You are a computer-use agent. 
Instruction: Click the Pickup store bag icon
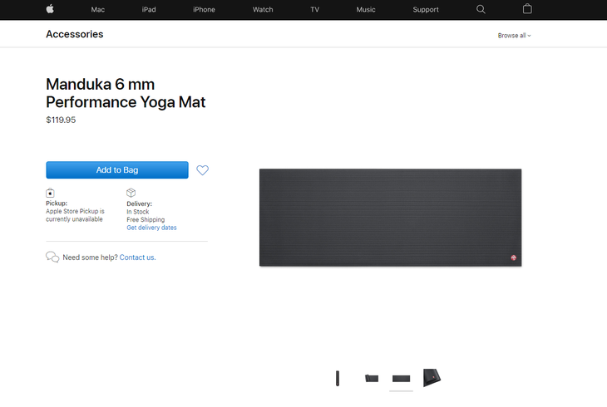50,193
